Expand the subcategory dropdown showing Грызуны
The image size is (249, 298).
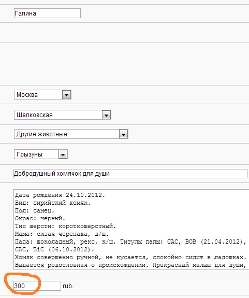[x=40, y=154]
